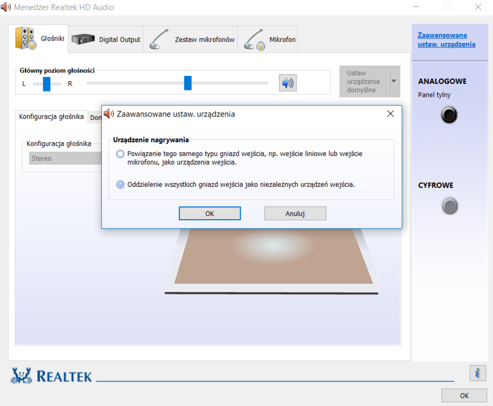Image resolution: width=493 pixels, height=406 pixels.
Task: Click the Realtek HD Audio title bar icon
Action: click(5, 7)
